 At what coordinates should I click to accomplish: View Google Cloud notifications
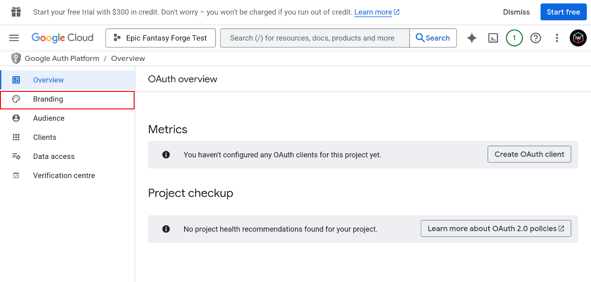(514, 38)
